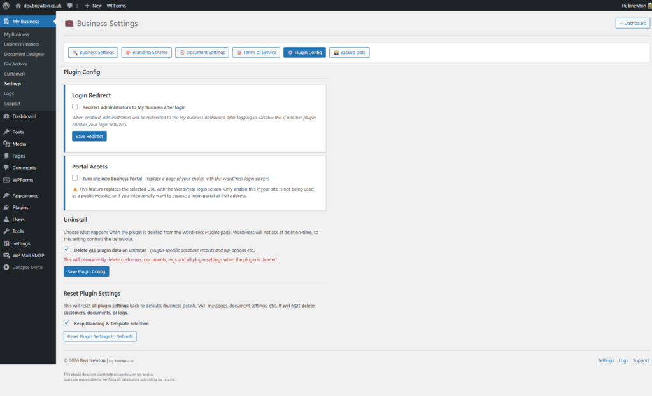Select the Appearance brush icon
652x396 pixels.
coord(6,196)
